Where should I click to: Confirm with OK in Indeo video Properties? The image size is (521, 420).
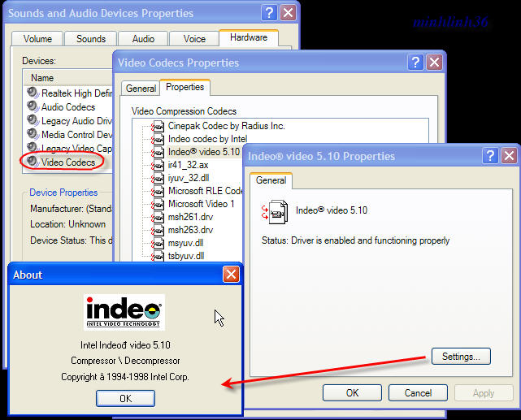(x=352, y=393)
